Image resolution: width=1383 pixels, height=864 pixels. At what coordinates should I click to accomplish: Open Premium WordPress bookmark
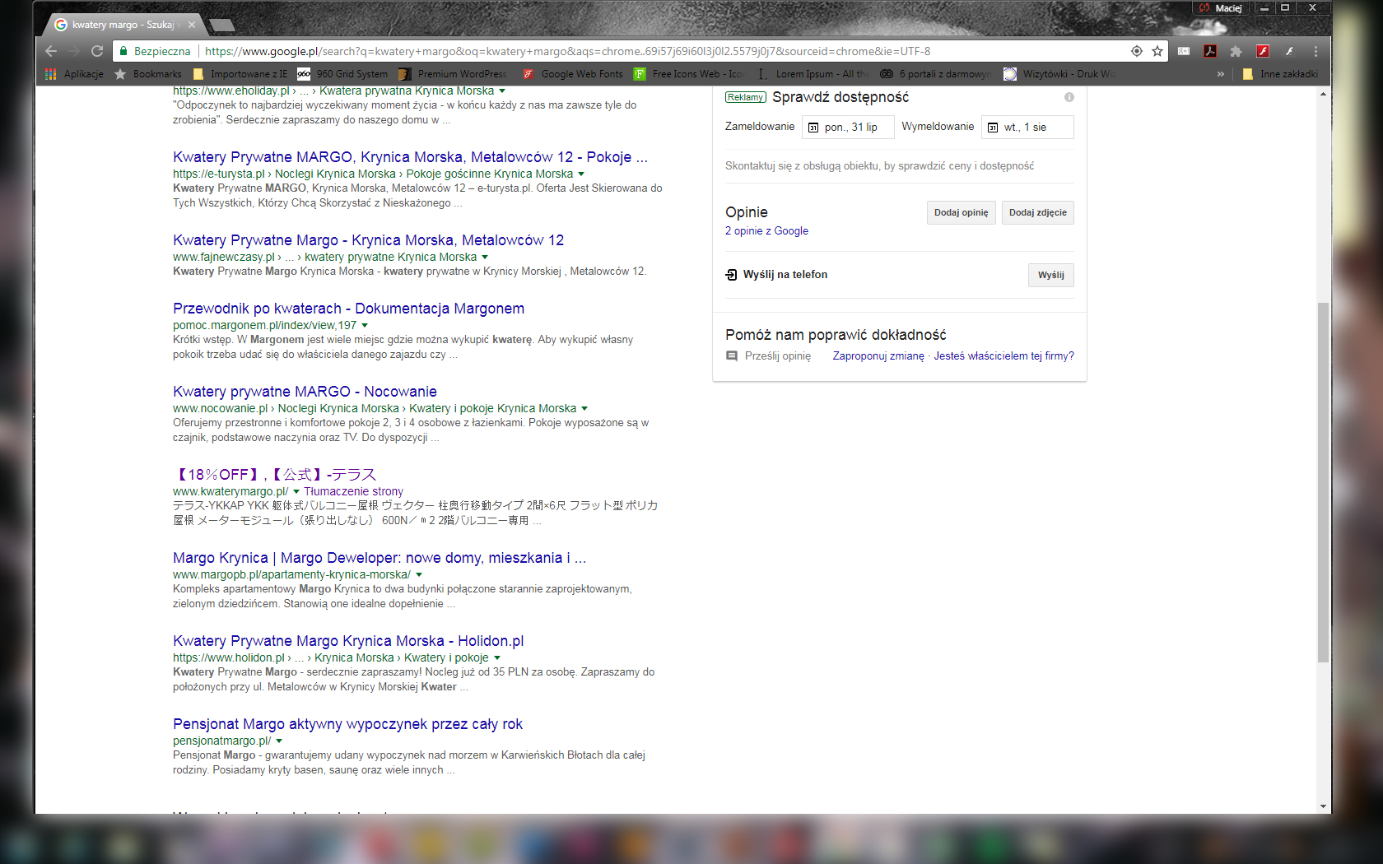[453, 74]
